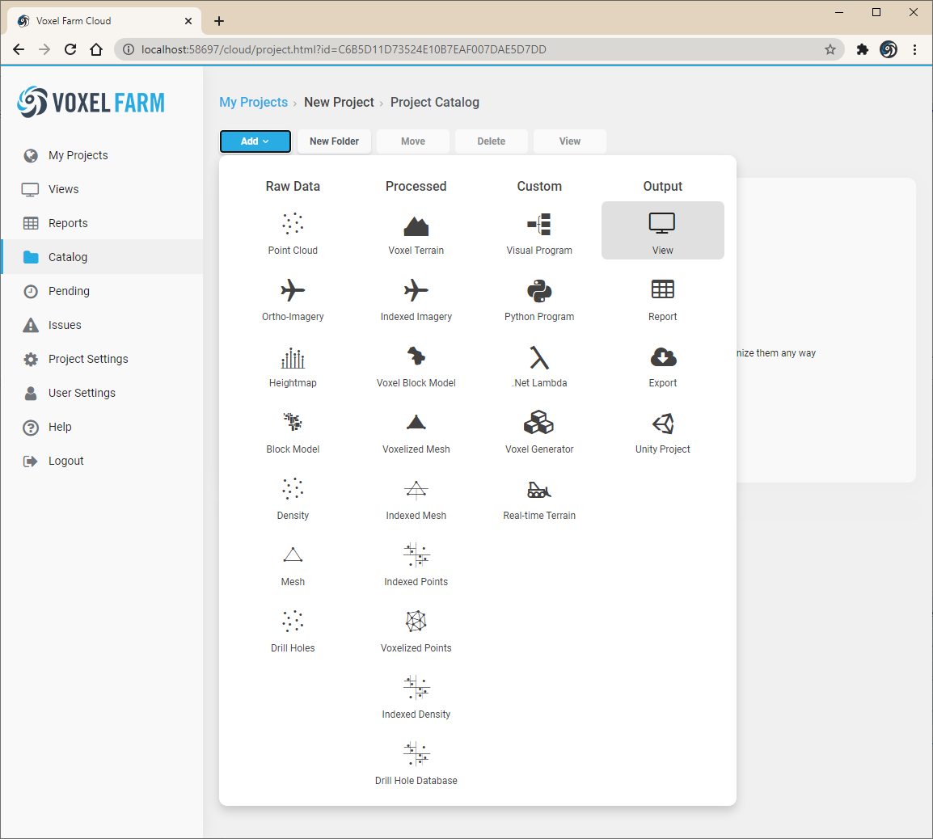Open Views in the sidebar
Viewport: 933px width, 839px height.
click(102, 189)
